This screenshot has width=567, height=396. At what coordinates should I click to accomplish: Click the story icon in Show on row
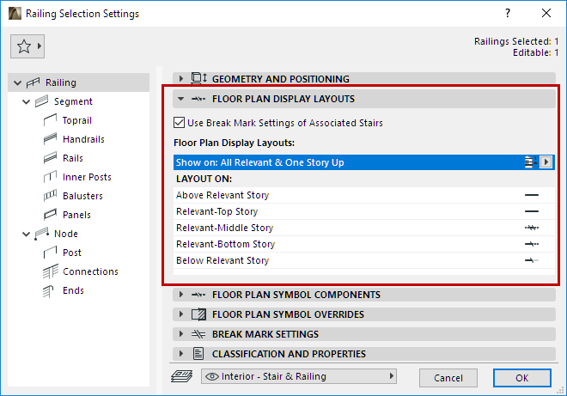pos(529,161)
